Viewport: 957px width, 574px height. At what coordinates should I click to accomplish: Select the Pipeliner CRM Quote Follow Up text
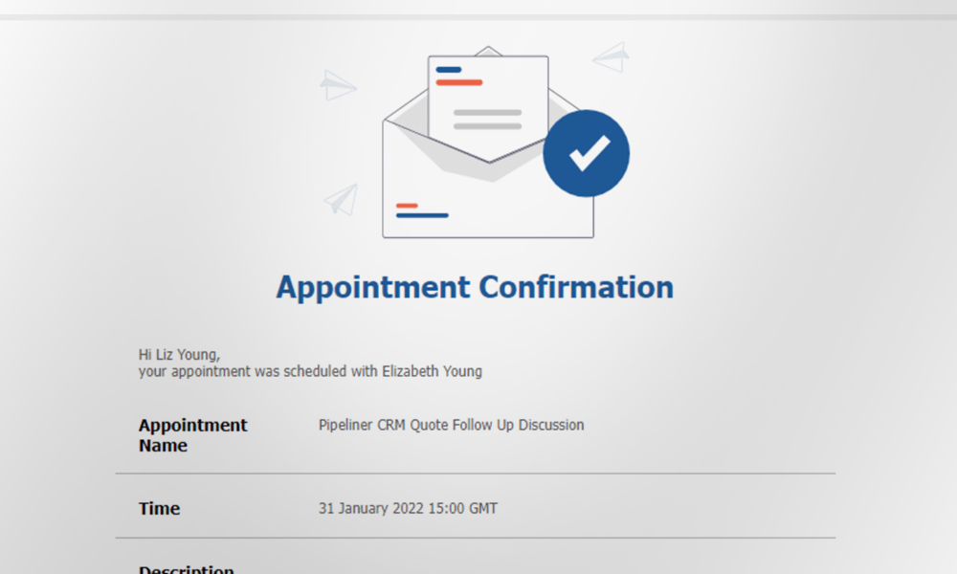[x=451, y=425]
